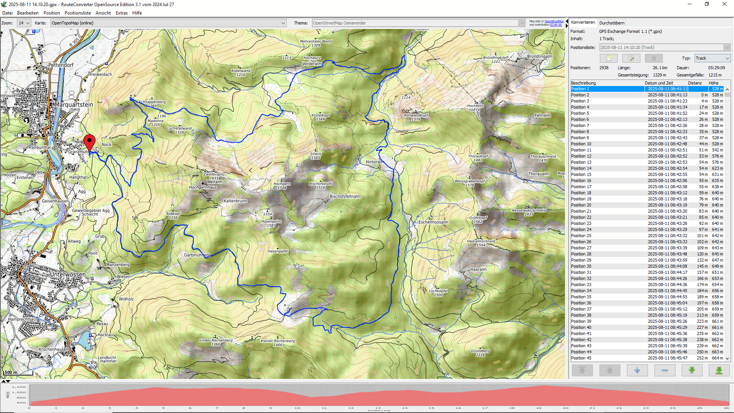Open the Positionsliste menu
Screen dimensions: 734x413
78,13
